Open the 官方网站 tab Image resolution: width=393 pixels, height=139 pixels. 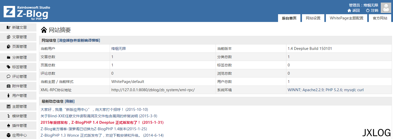pos(380,18)
